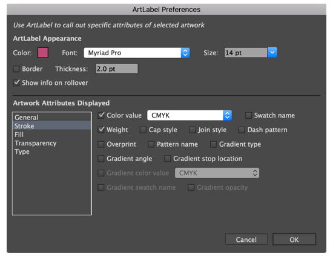Viewport: 330px width, 257px height.
Task: Enable Gradient stop location checkbox
Action: click(168, 159)
